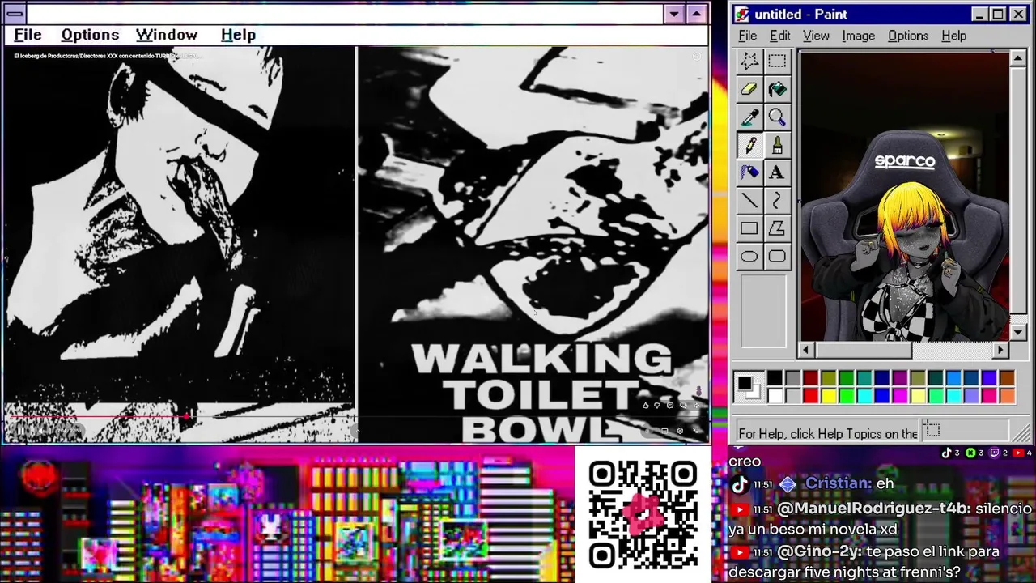This screenshot has height=583, width=1036.
Task: Select the straight Line tool
Action: click(x=749, y=201)
